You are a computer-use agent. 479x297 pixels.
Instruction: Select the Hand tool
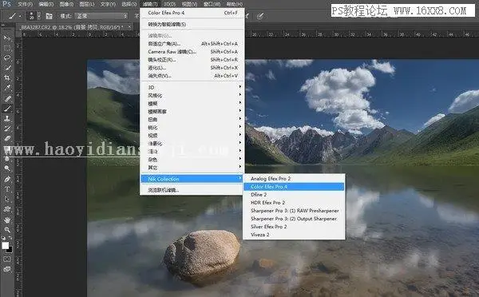click(7, 220)
